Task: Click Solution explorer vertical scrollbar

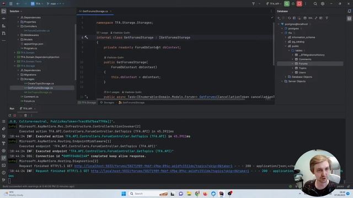Action: (x=76, y=52)
